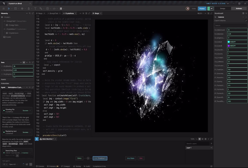Toggle the highlighted list view in Data panel
Screen dimensions: 248x168
point(24,62)
